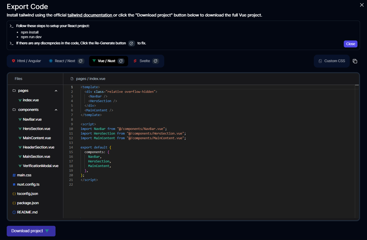
Task: Switch to the Html / Angular tab
Action: (x=27, y=61)
